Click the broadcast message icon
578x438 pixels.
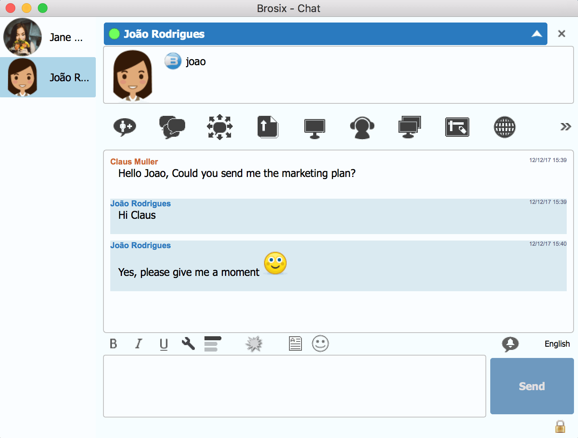220,127
